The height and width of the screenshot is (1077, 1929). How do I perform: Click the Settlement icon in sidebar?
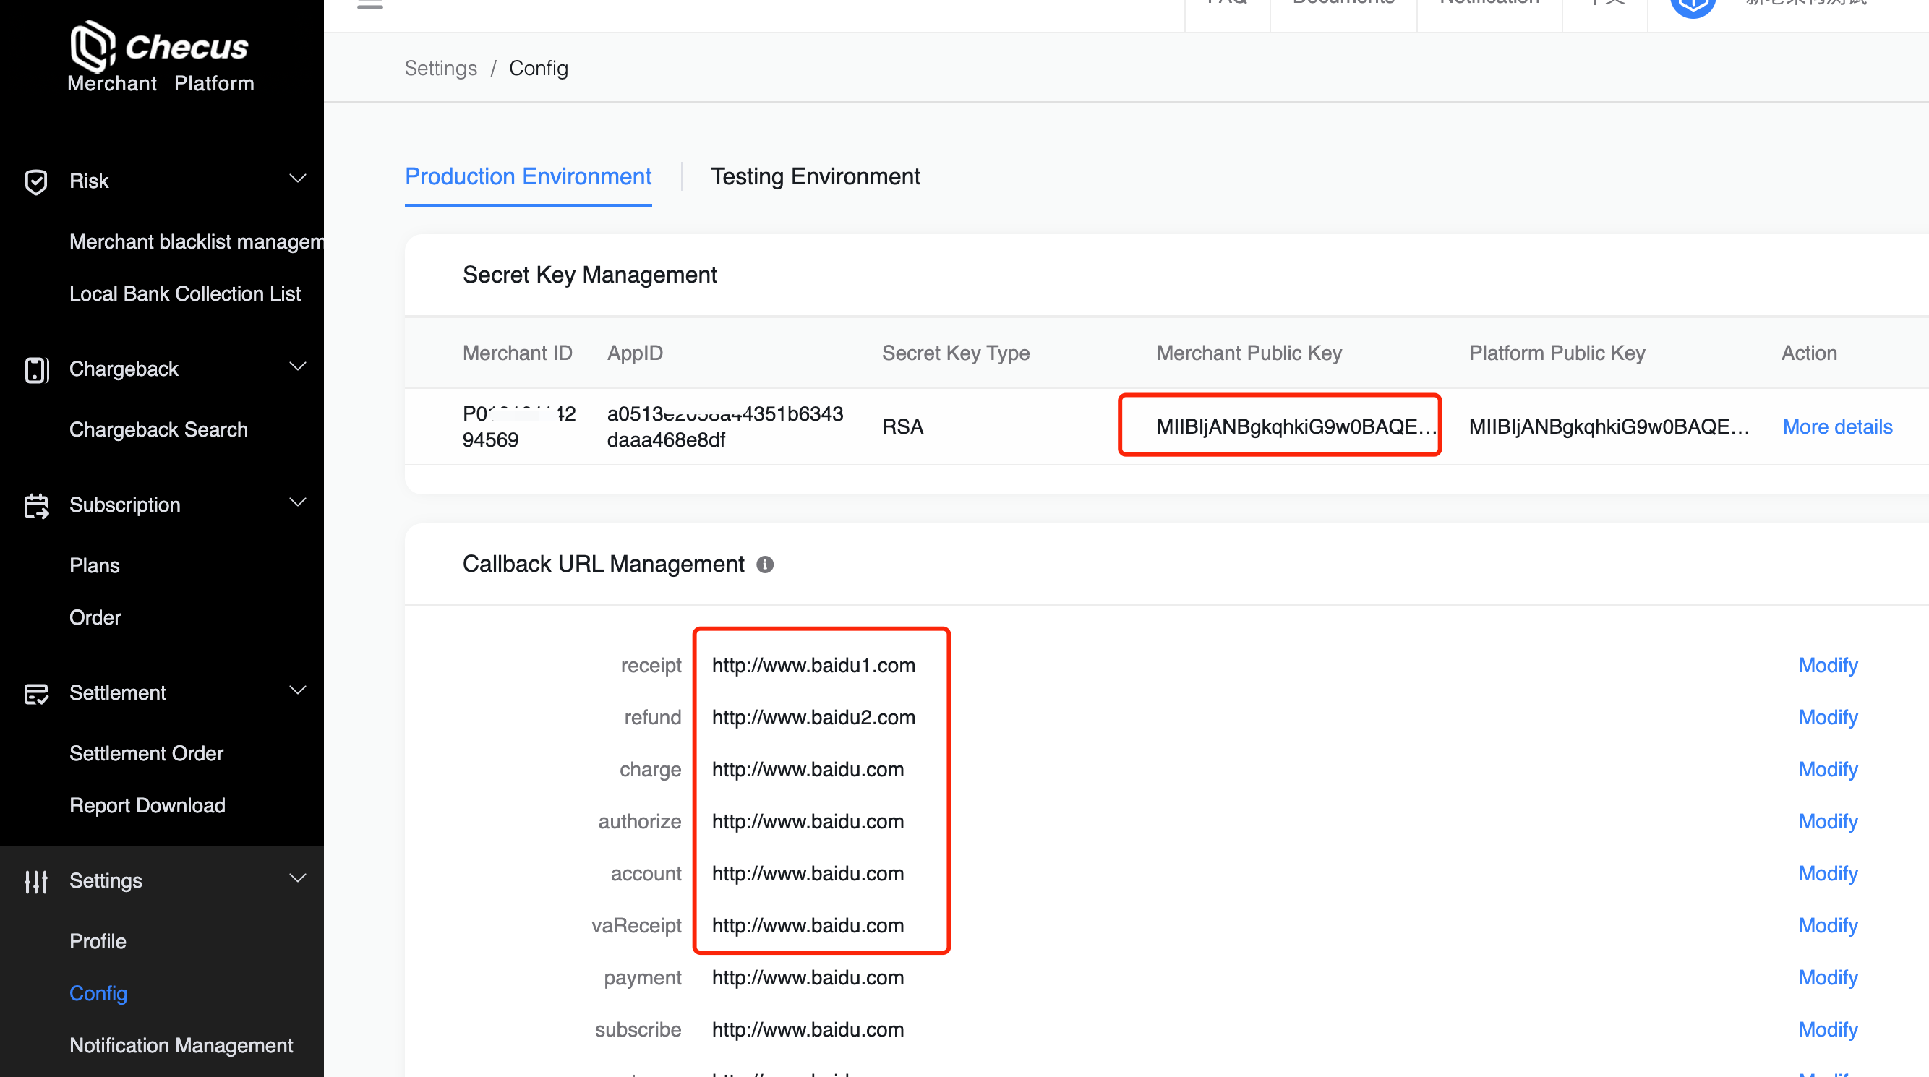36,693
